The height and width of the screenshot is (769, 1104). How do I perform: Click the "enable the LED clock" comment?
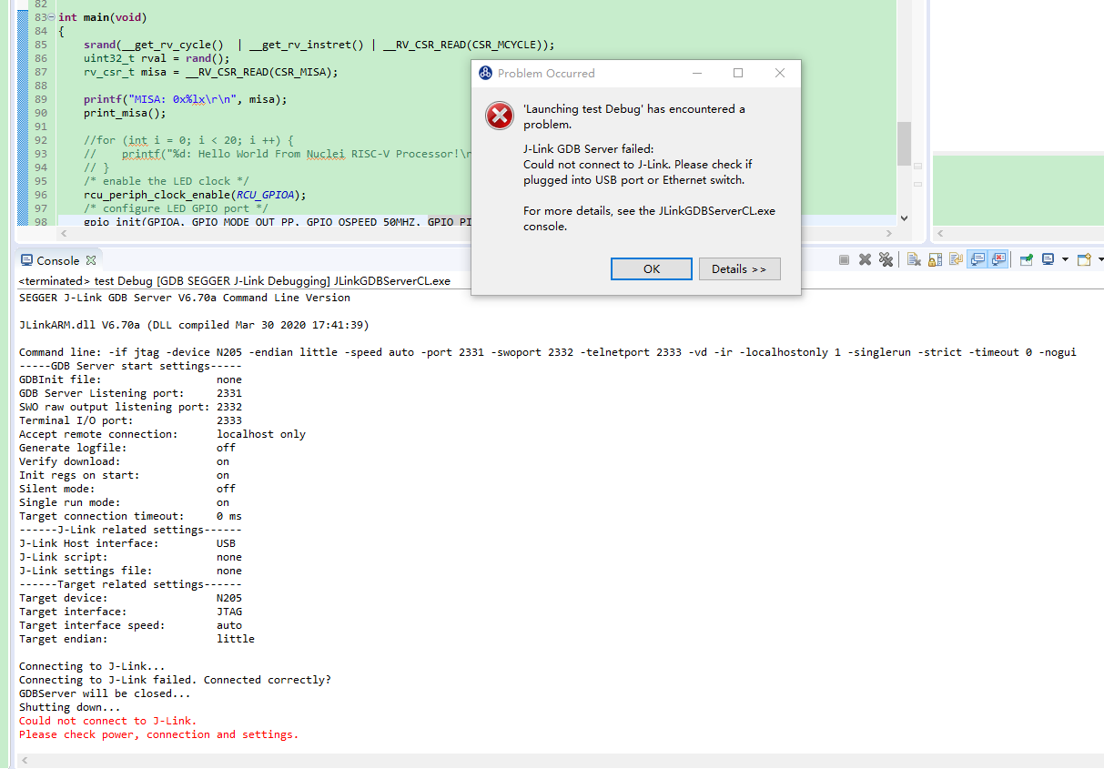pyautogui.click(x=167, y=181)
